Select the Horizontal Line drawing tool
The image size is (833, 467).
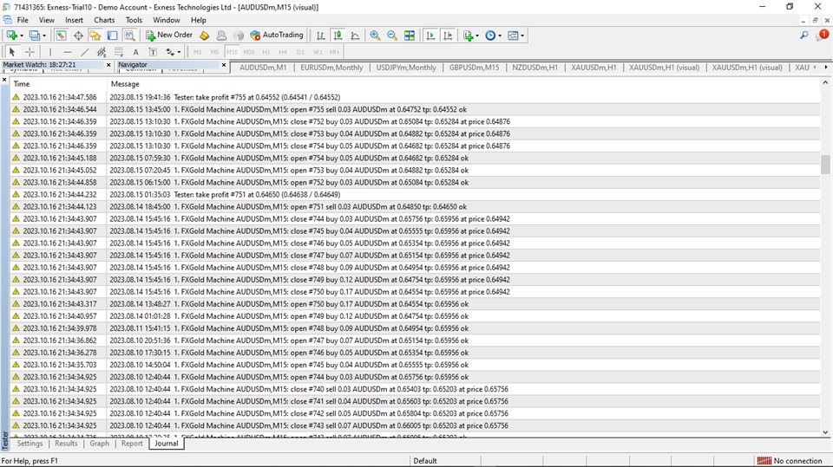click(x=68, y=52)
